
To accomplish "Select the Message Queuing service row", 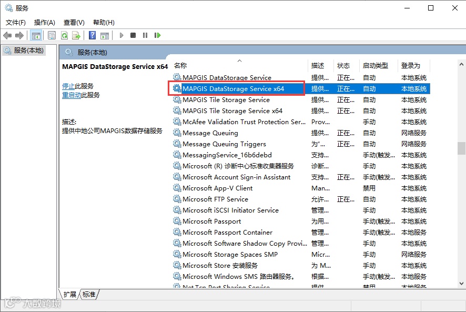I will pyautogui.click(x=301, y=133).
